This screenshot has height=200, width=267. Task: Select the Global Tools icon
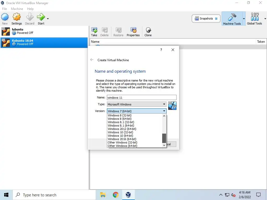(254, 17)
